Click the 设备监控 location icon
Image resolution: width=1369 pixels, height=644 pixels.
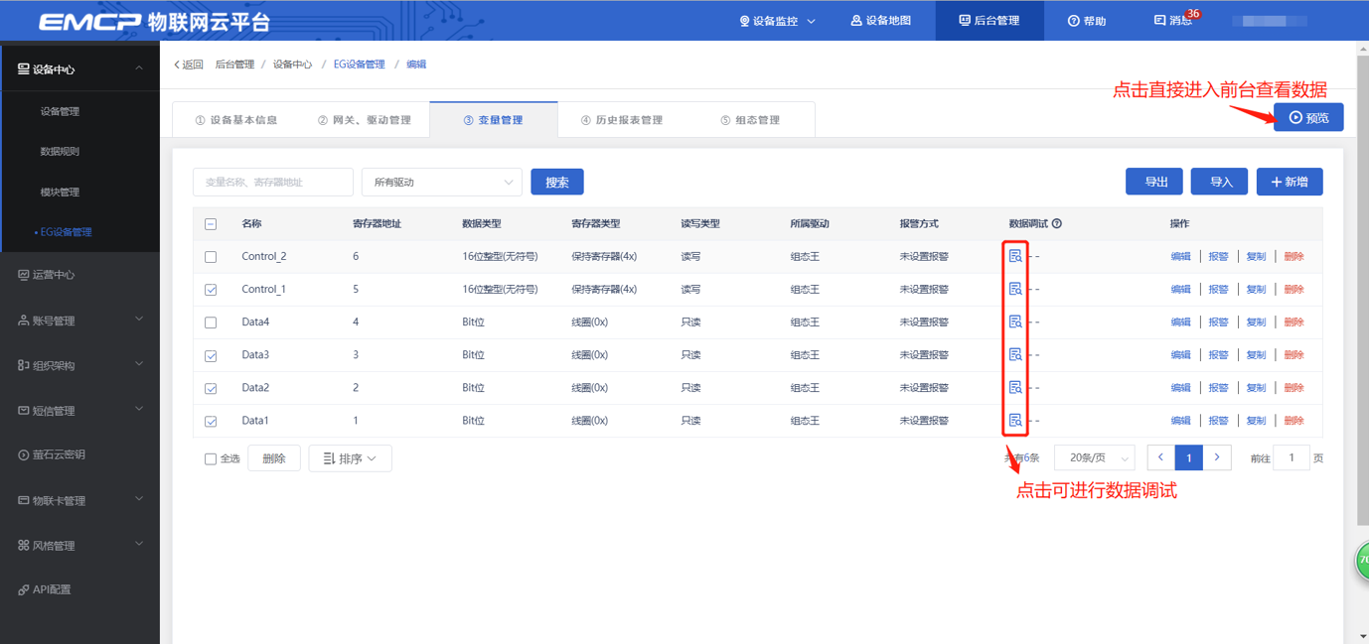(x=744, y=21)
